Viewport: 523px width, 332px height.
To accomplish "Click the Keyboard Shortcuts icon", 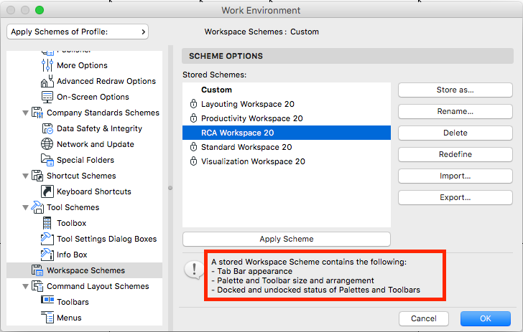I will pos(47,192).
